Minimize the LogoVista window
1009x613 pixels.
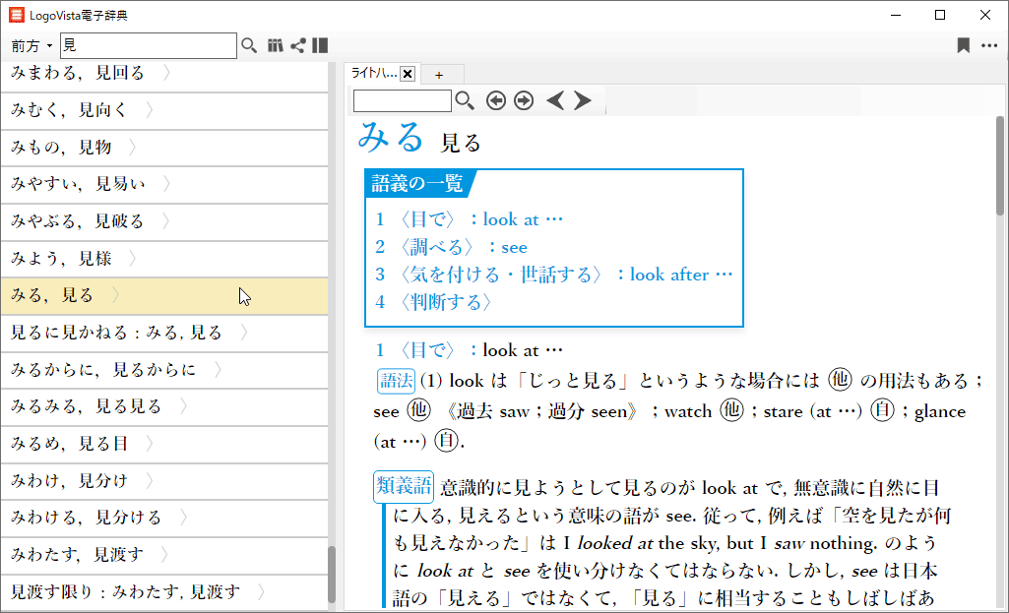[x=895, y=15]
